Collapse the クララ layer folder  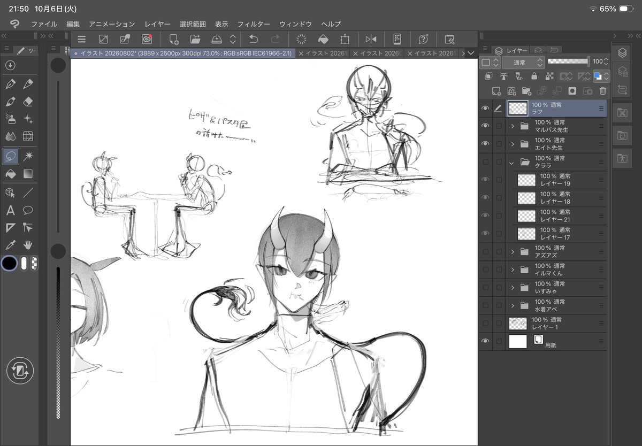[513, 162]
